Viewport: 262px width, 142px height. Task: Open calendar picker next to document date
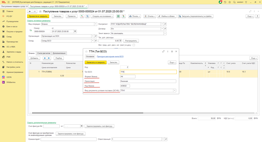click(75, 31)
